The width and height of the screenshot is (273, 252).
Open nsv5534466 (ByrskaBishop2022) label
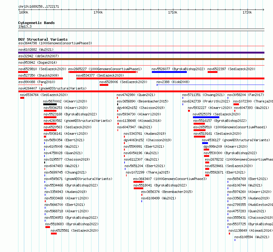[x=71, y=185]
